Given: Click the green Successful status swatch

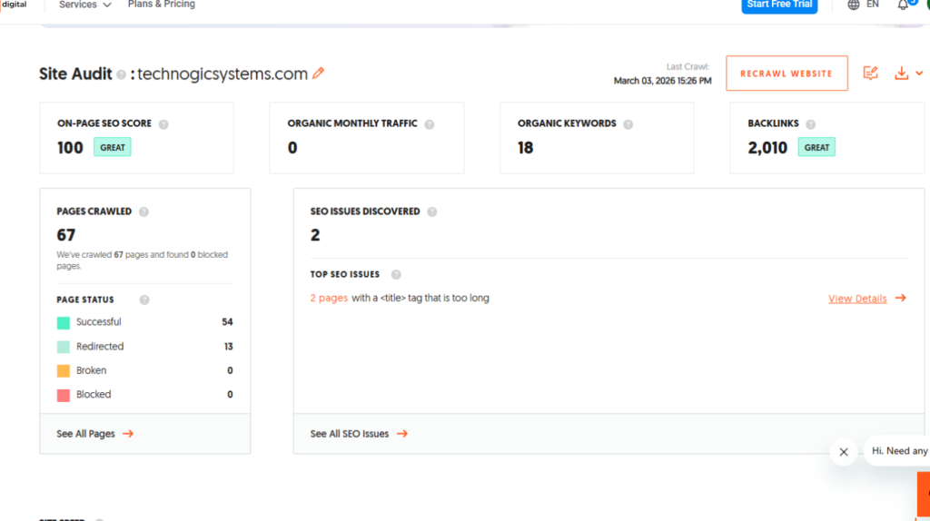Looking at the screenshot, I should (x=64, y=322).
